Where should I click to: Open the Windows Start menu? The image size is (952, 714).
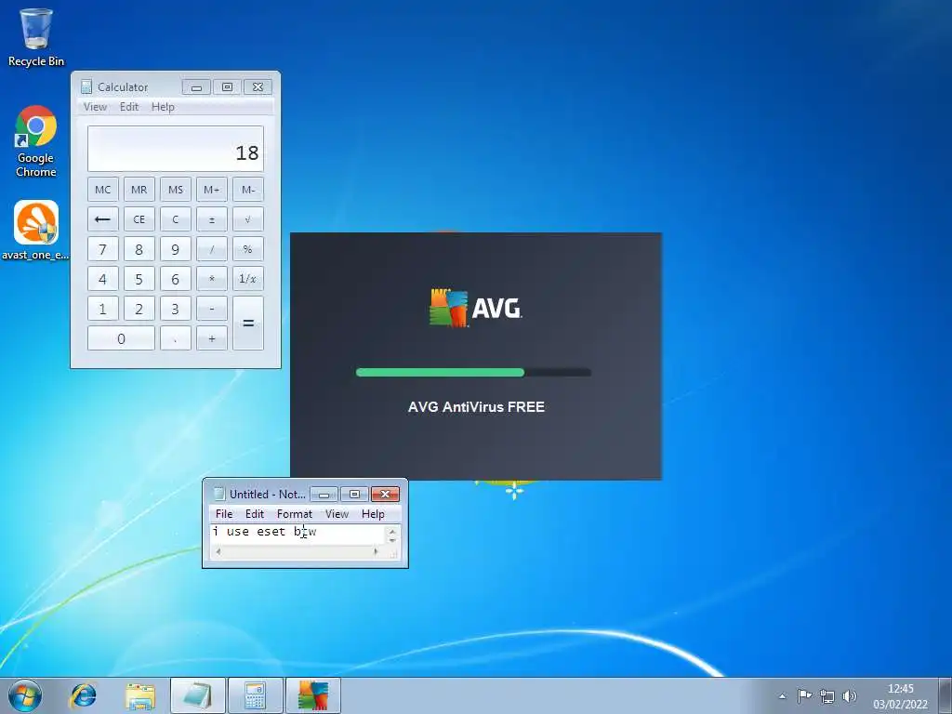(25, 695)
